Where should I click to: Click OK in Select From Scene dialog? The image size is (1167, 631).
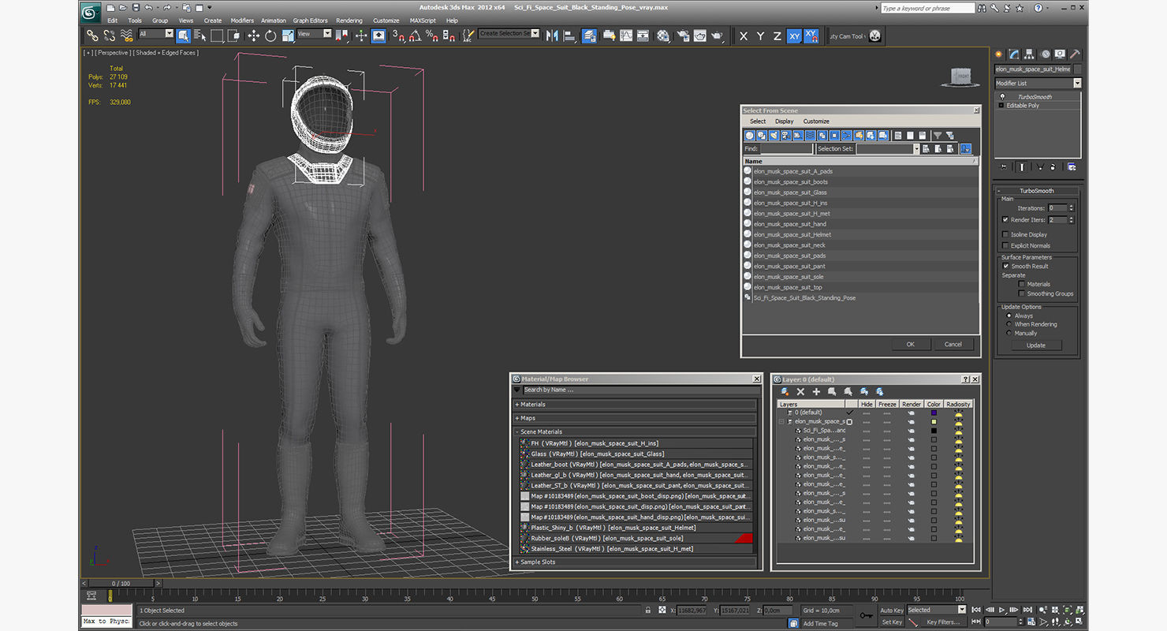click(x=910, y=344)
